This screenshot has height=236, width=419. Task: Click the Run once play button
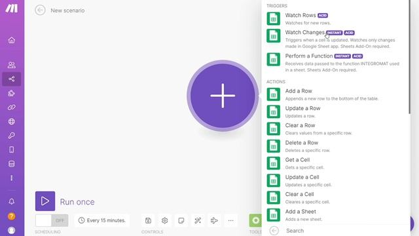click(45, 201)
